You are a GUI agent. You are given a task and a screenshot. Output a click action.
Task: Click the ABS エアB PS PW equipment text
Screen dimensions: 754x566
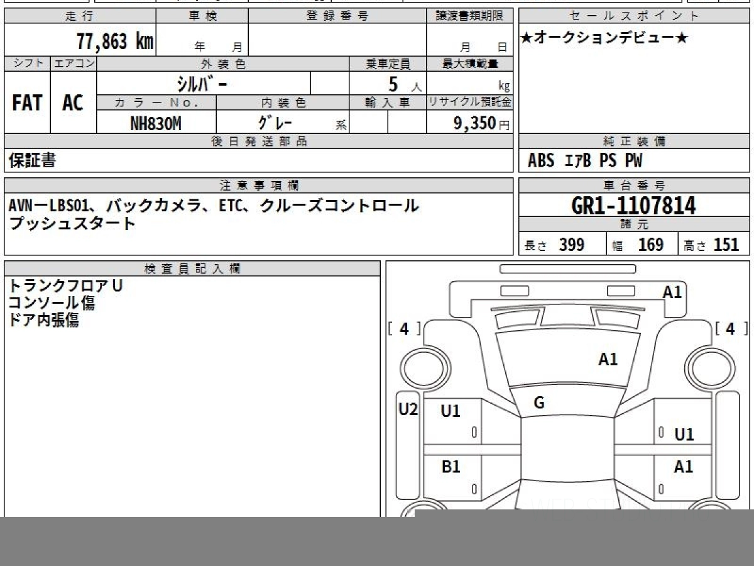[x=585, y=161]
